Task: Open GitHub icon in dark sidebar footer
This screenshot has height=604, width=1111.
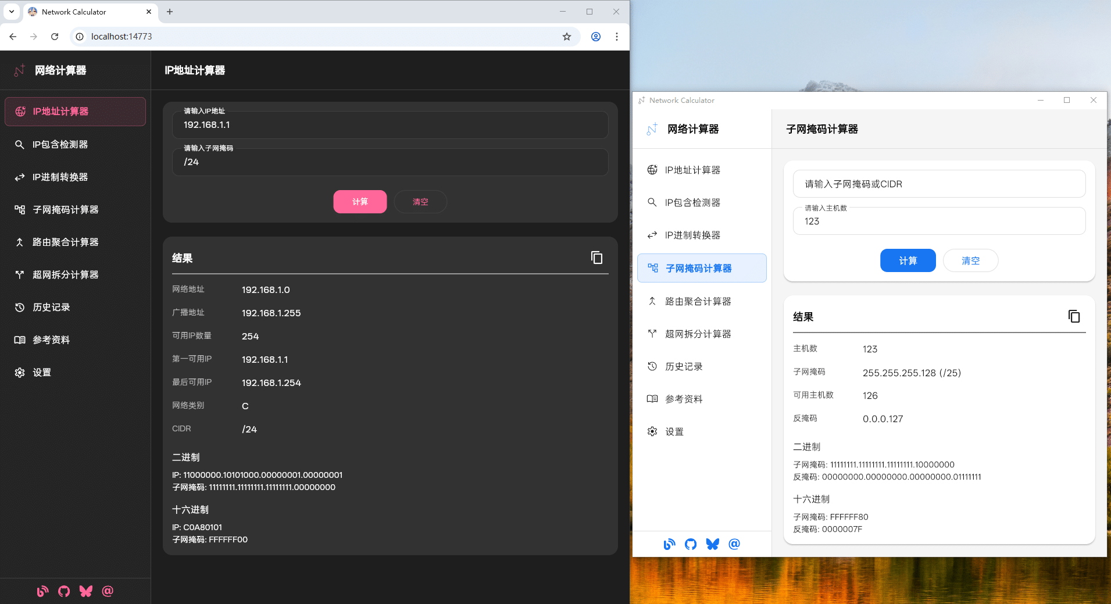Action: [64, 591]
